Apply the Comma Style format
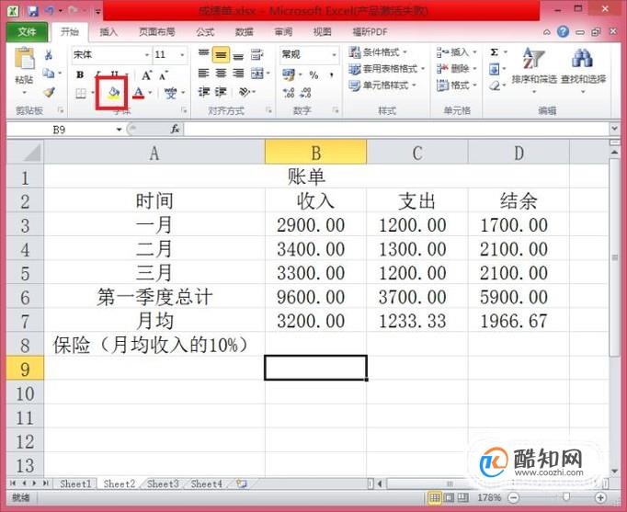The image size is (627, 512). pos(331,74)
